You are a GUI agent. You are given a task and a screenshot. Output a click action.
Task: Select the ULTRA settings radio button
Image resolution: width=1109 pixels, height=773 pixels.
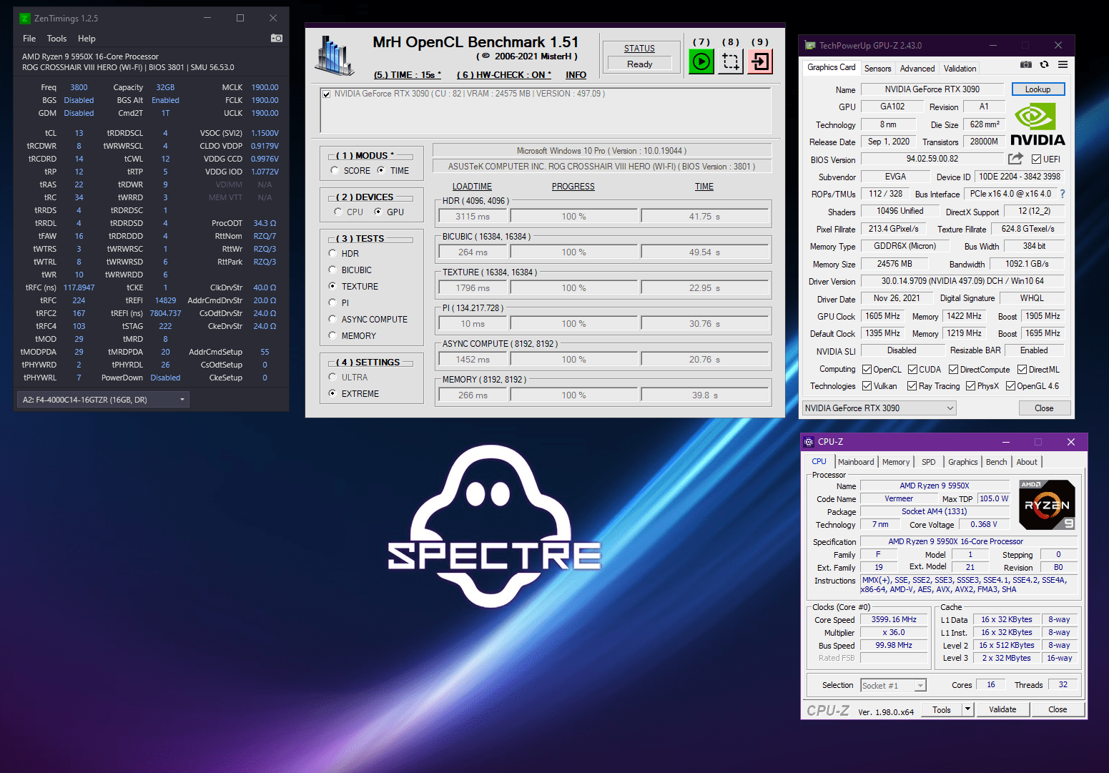pos(332,377)
